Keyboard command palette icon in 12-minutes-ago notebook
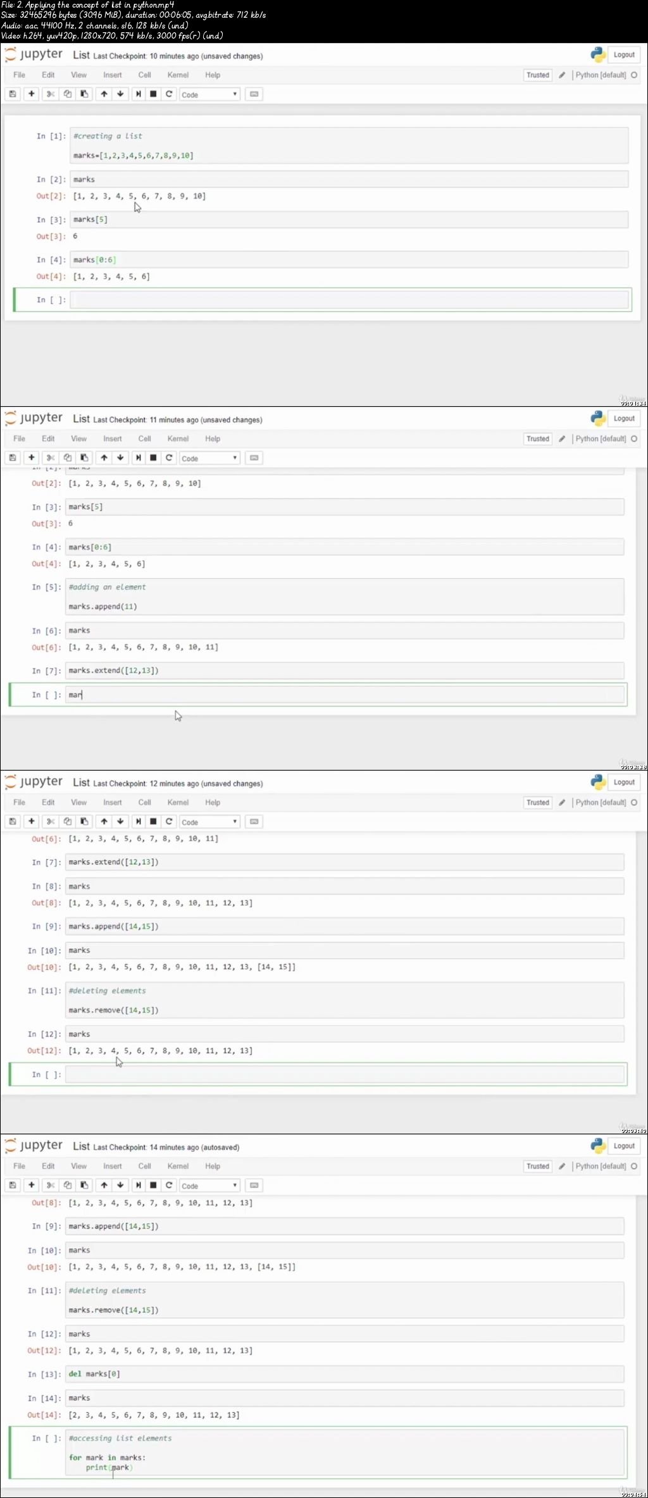 click(254, 822)
